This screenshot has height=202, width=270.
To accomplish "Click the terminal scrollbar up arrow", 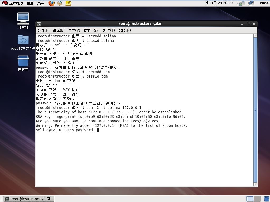I will pyautogui.click(x=255, y=36).
